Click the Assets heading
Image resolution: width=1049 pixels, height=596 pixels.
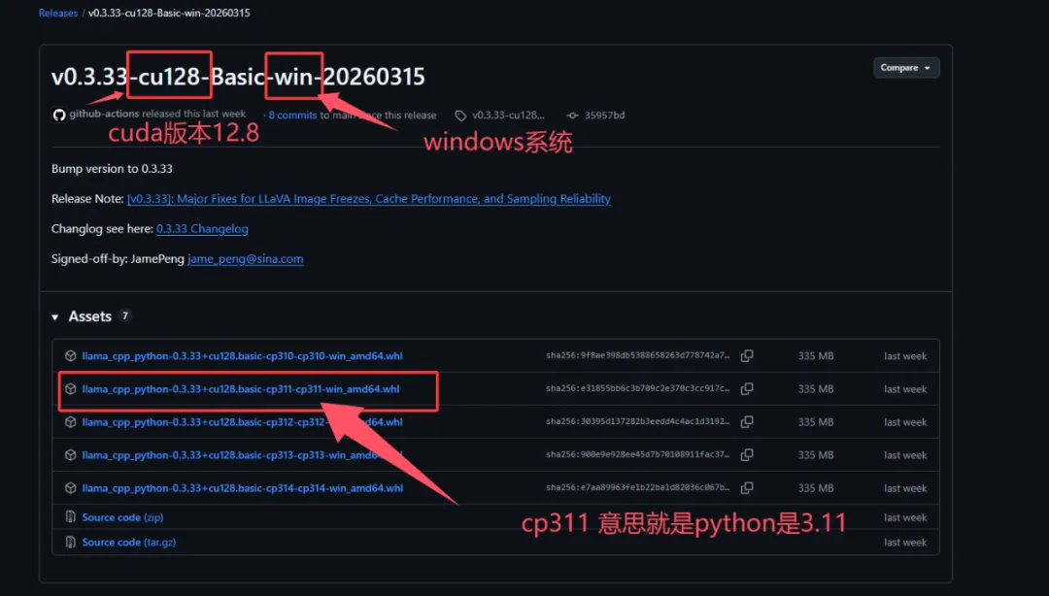(89, 316)
